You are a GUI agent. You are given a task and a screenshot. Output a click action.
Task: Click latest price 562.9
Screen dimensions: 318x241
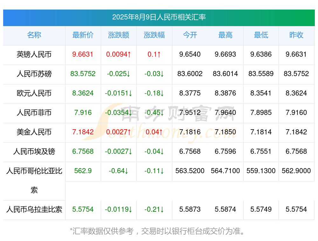(83, 171)
